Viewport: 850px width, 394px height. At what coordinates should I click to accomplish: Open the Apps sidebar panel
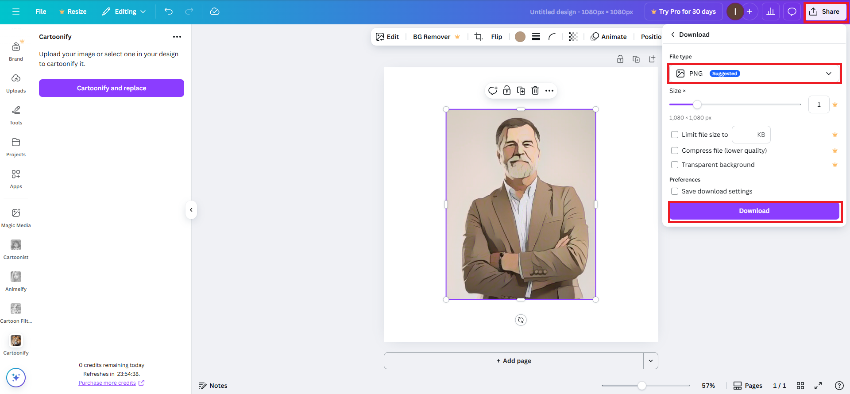(16, 179)
